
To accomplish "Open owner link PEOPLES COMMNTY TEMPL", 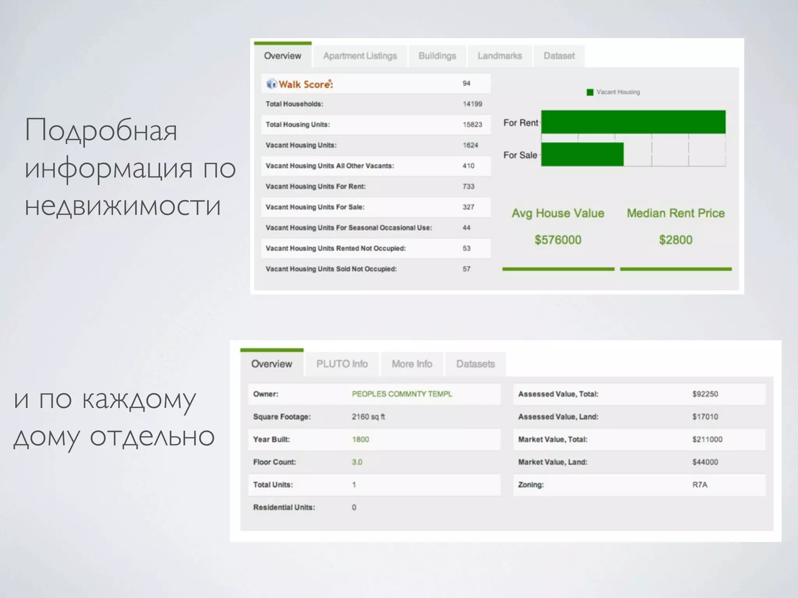I will coord(402,394).
